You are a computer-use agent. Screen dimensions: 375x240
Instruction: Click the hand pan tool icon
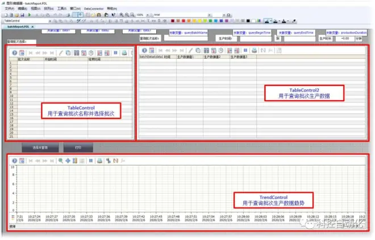[x=106, y=15]
